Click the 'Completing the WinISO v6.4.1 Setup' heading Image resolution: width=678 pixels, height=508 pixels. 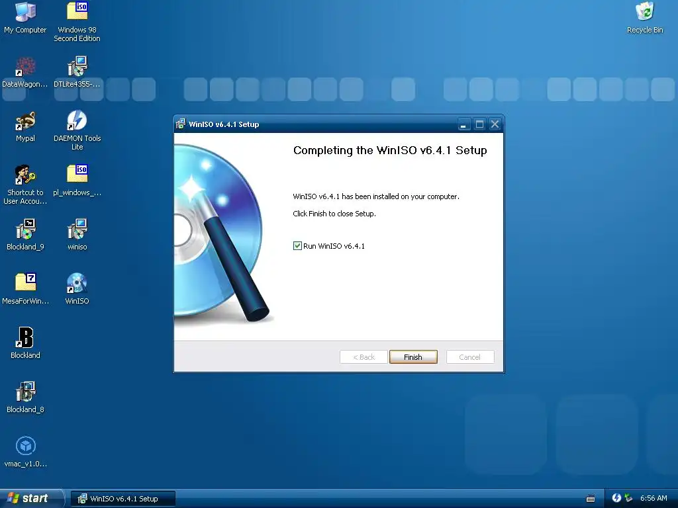pos(390,150)
